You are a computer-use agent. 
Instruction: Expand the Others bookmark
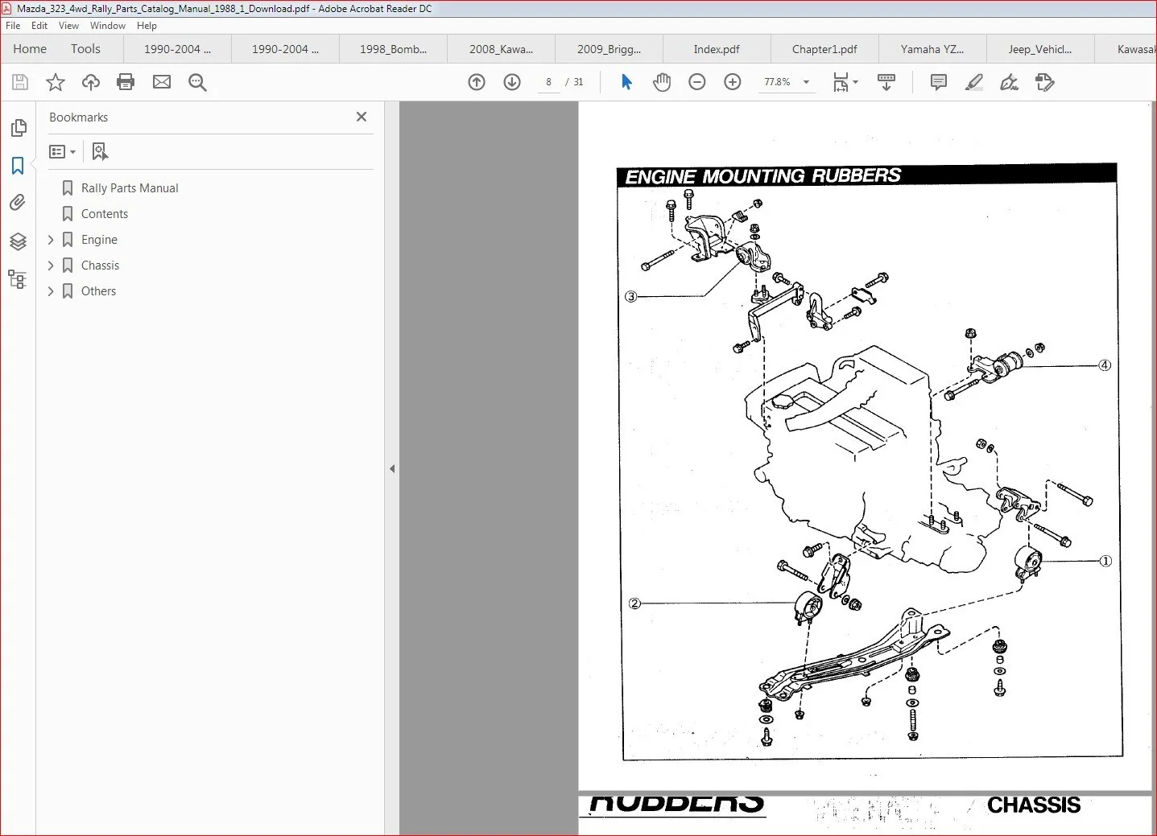pos(51,291)
